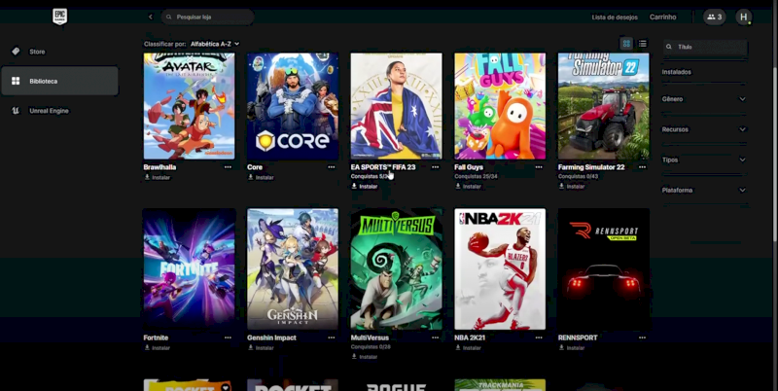Open Unreal Engine from the sidebar
The image size is (778, 391).
pos(49,111)
